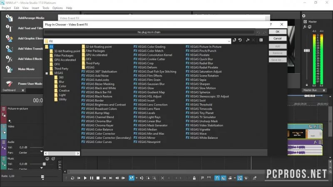Click the folder tree horizontal scrollbar right arrow

pyautogui.click(x=78, y=153)
